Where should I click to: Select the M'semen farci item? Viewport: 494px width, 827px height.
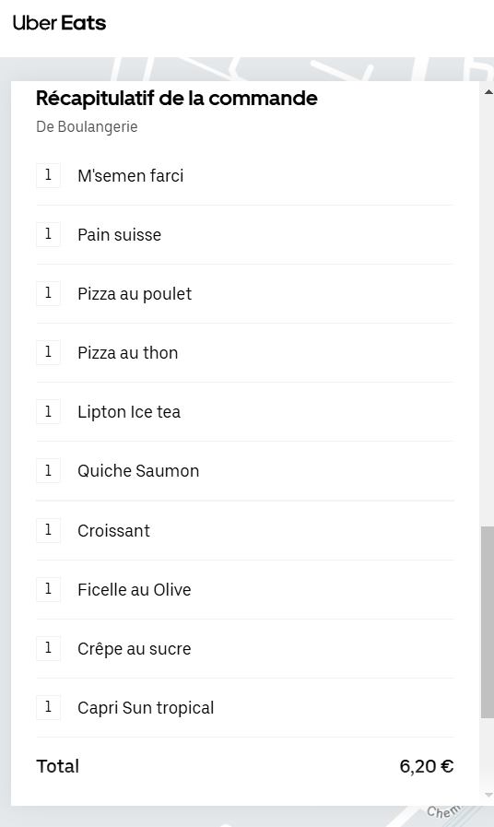244,175
